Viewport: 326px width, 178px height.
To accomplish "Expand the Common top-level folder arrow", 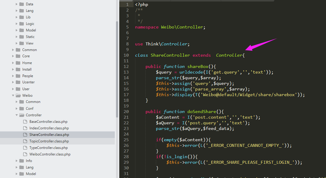I will (13, 50).
